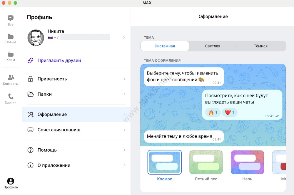Pick the Летний лес theme thumbnail
294x195 pixels.
pos(206,162)
